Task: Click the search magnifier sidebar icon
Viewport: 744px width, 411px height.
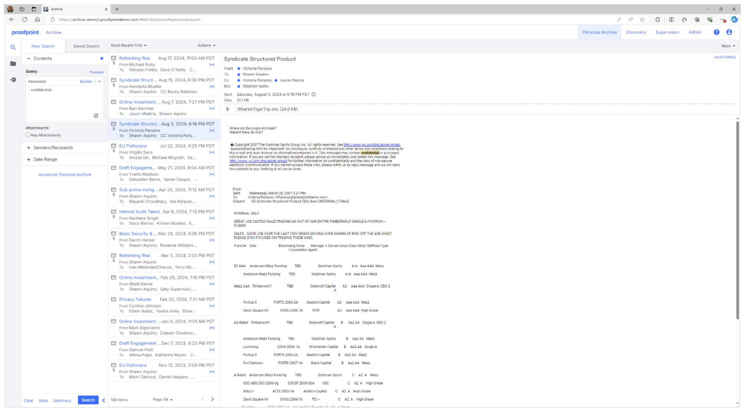Action: click(13, 47)
